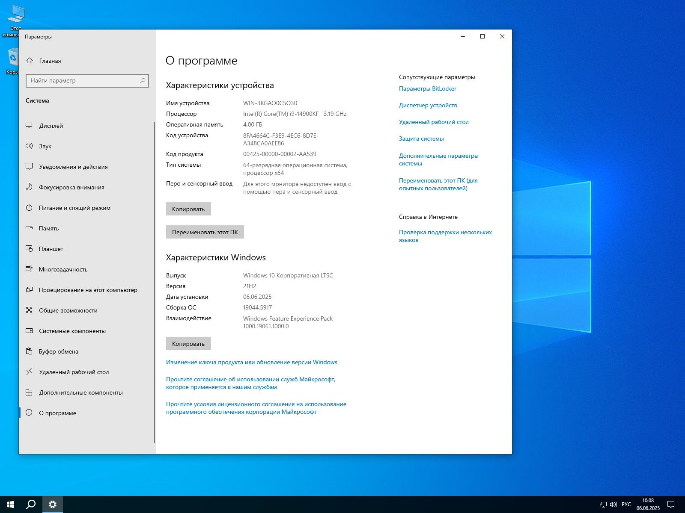Copy Windows specs with lower Копировать button
685x513 pixels.
188,344
